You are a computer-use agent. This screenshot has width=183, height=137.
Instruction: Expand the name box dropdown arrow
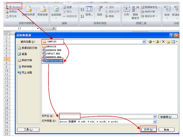(x=38, y=29)
